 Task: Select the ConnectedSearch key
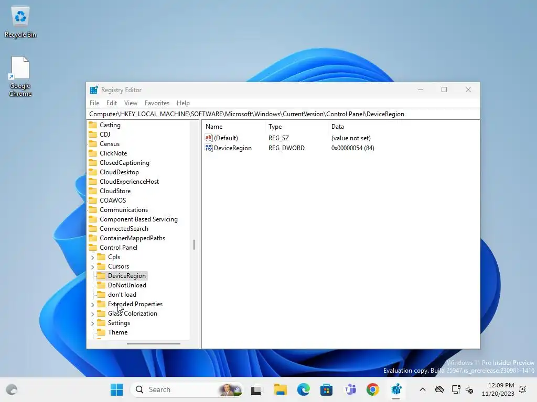124,228
